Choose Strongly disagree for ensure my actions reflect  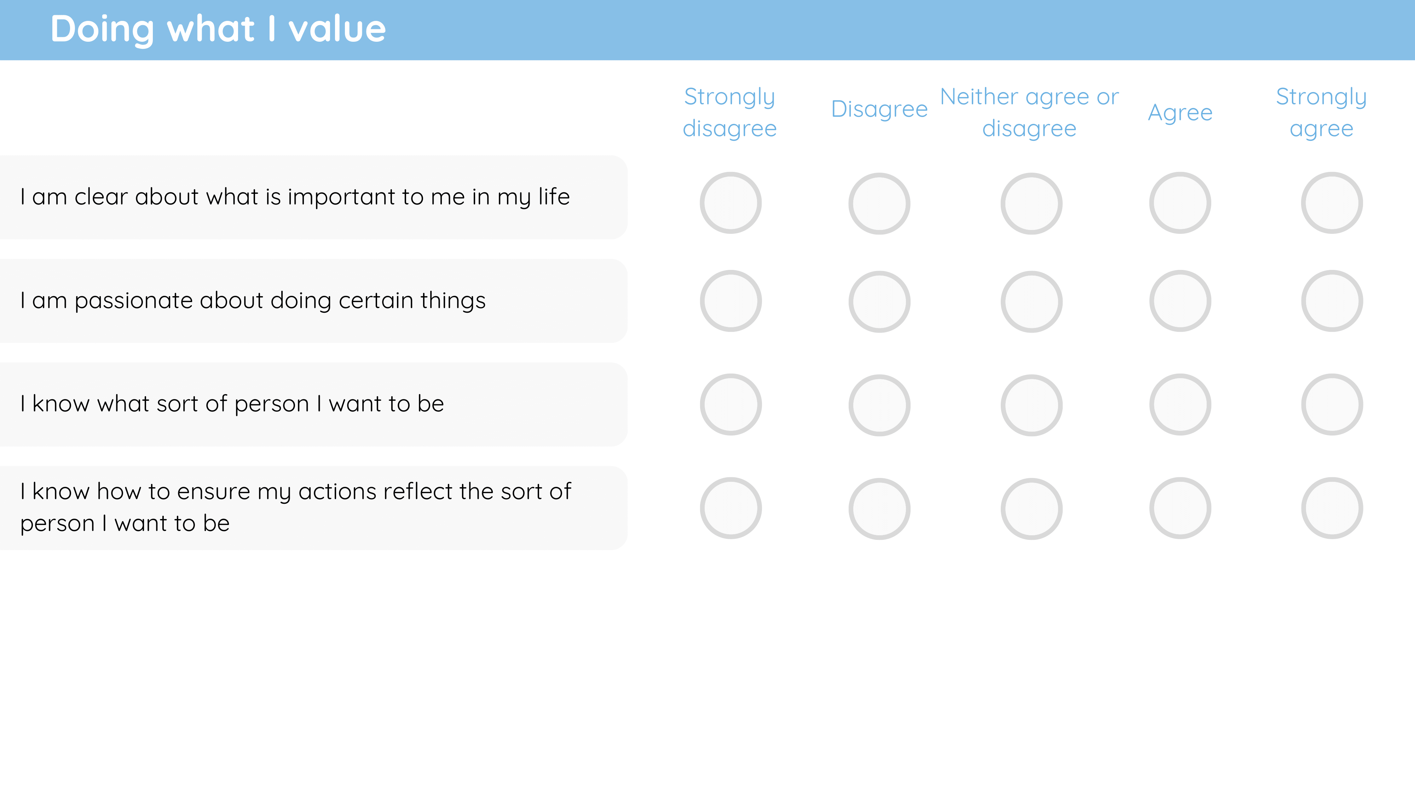tap(730, 508)
